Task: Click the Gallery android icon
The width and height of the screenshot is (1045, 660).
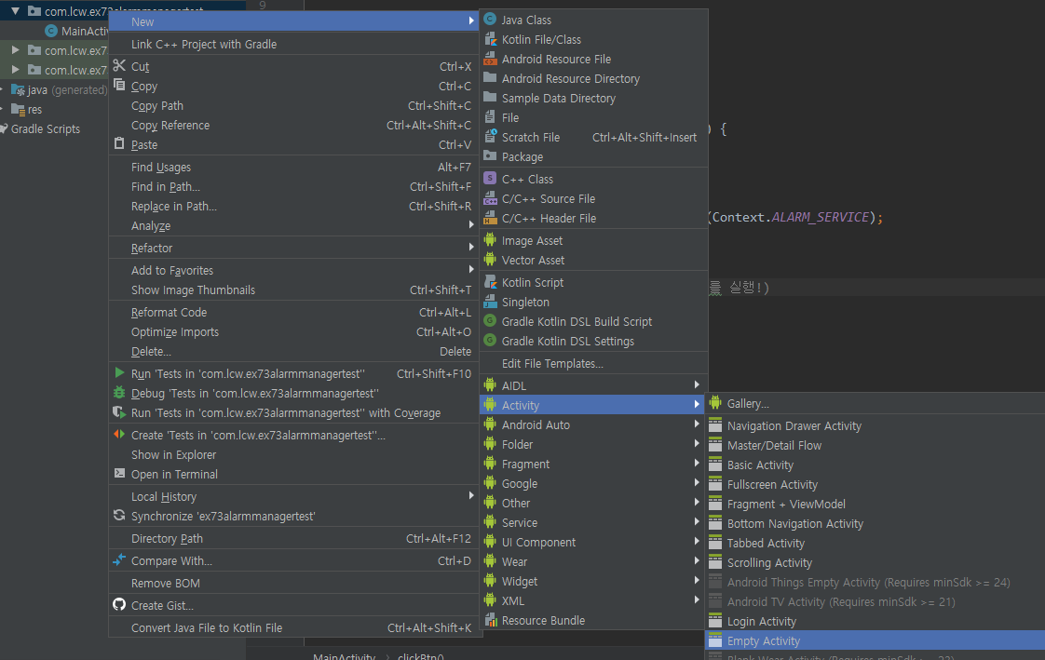Action: pos(715,402)
